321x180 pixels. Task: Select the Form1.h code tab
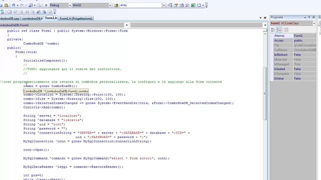click(x=51, y=18)
